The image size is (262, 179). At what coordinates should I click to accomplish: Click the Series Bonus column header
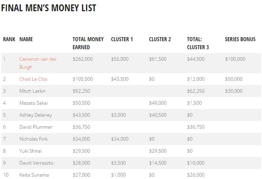tap(240, 39)
